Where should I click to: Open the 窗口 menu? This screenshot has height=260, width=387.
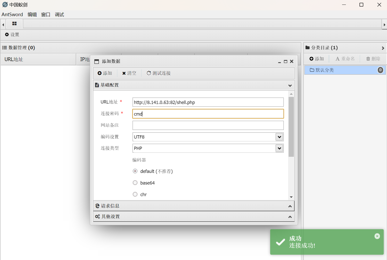click(x=46, y=14)
